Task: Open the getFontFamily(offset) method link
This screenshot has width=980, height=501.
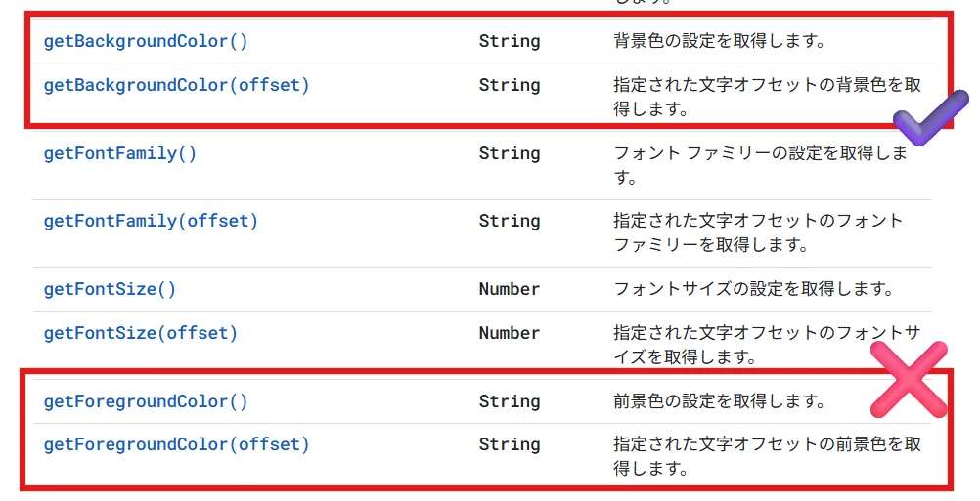Action: (x=151, y=221)
